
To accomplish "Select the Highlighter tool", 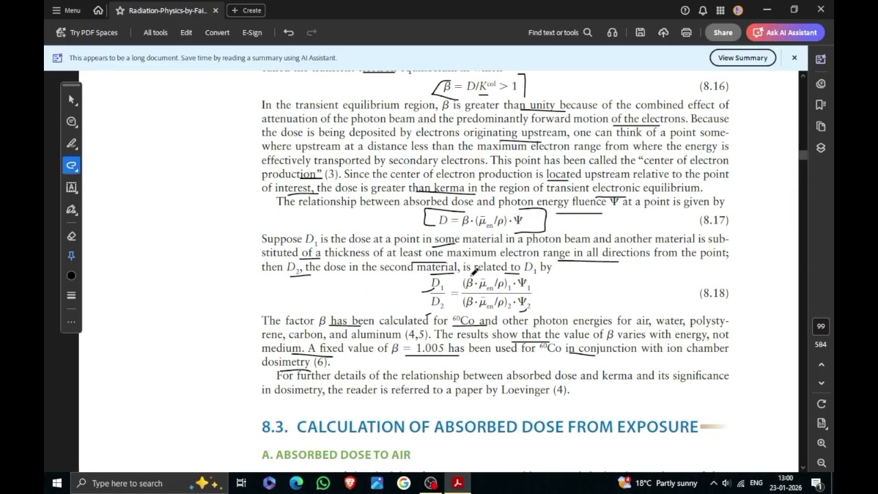I will pyautogui.click(x=71, y=143).
